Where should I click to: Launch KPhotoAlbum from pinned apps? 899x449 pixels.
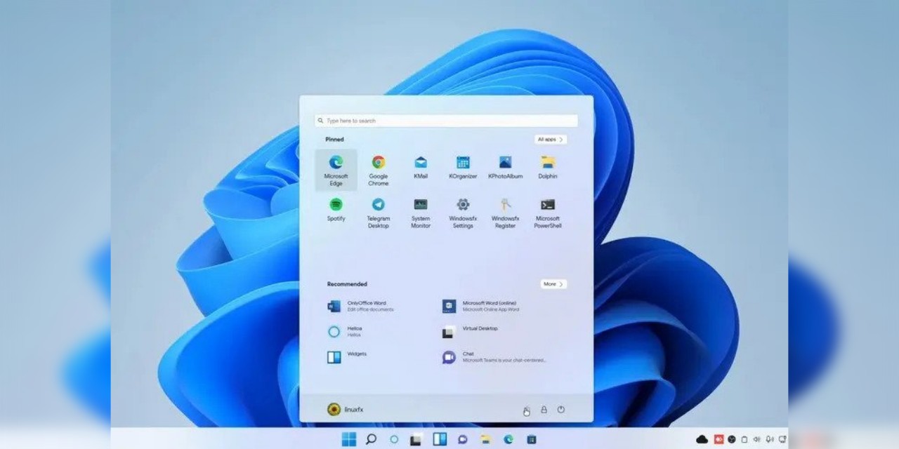[505, 167]
